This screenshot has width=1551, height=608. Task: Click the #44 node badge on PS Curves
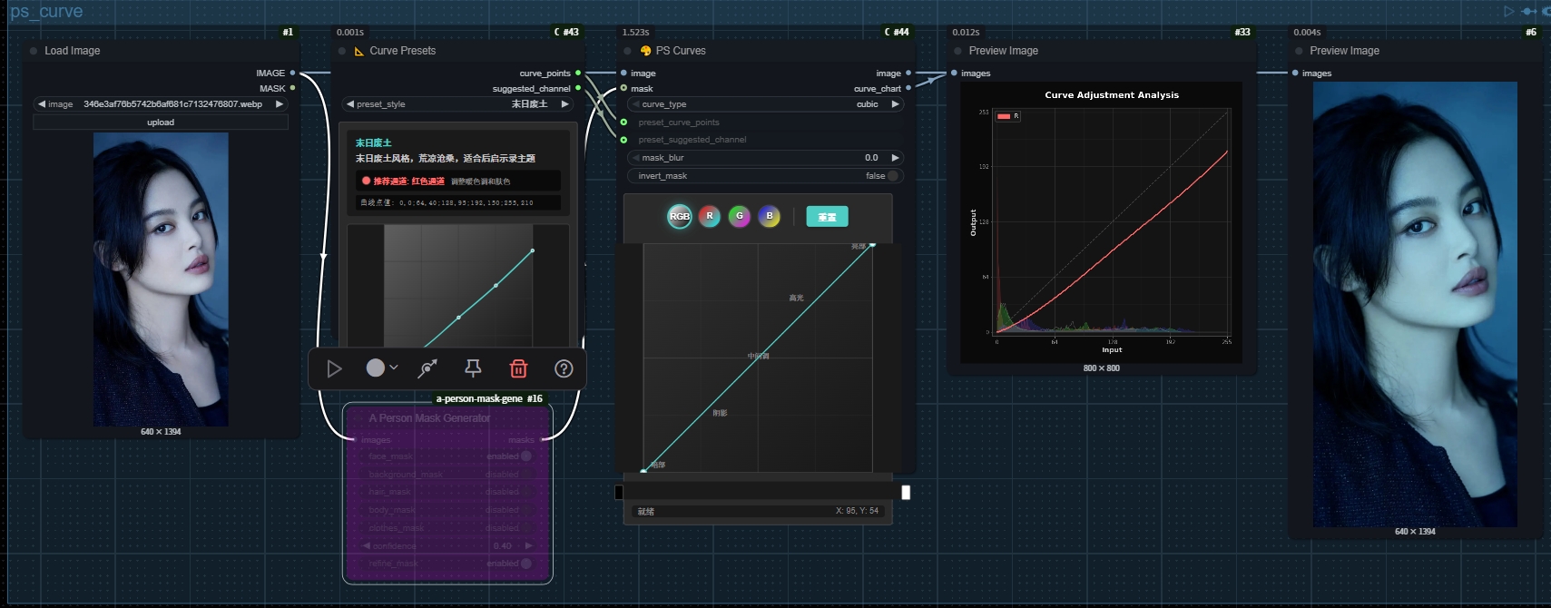pos(897,32)
